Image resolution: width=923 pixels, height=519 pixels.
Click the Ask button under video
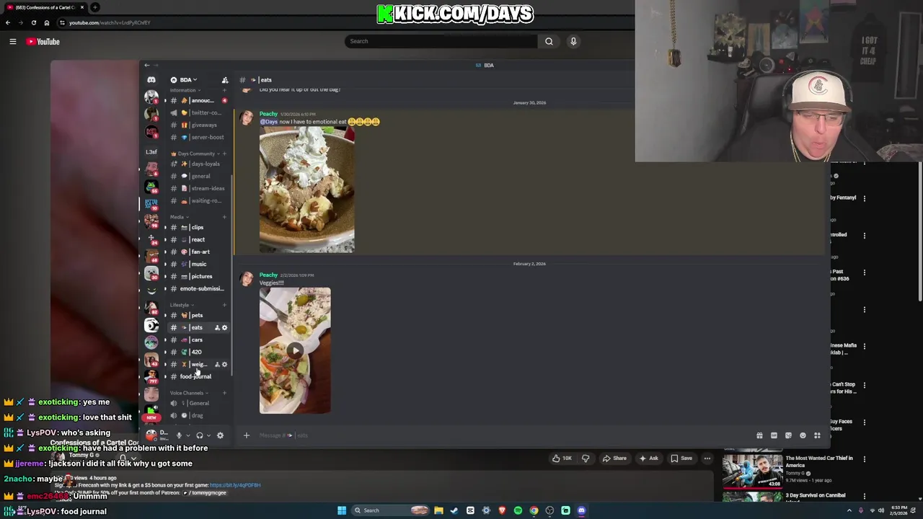648,458
